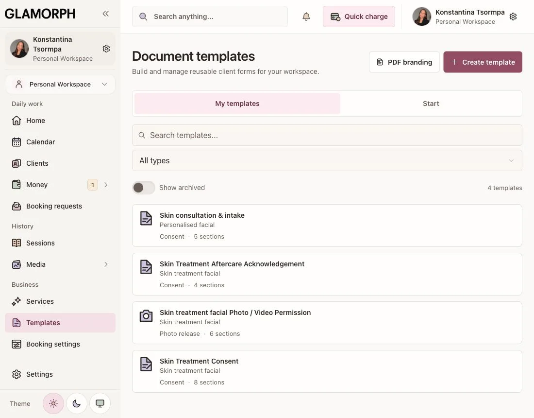Switch to the My templates tab
Screen dimensions: 534x418
[x=237, y=104]
